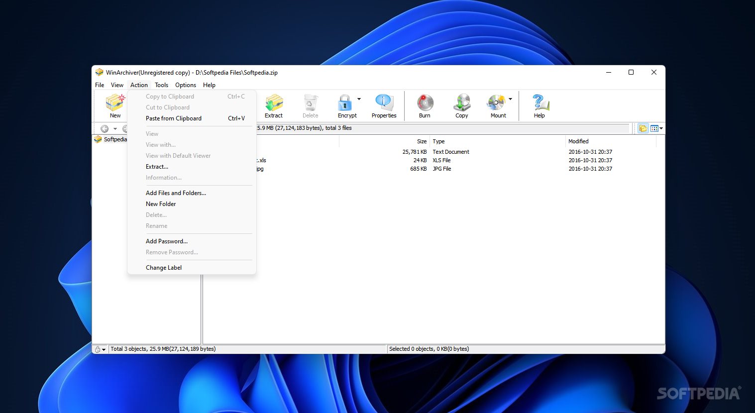Select the XLS File row

point(441,160)
